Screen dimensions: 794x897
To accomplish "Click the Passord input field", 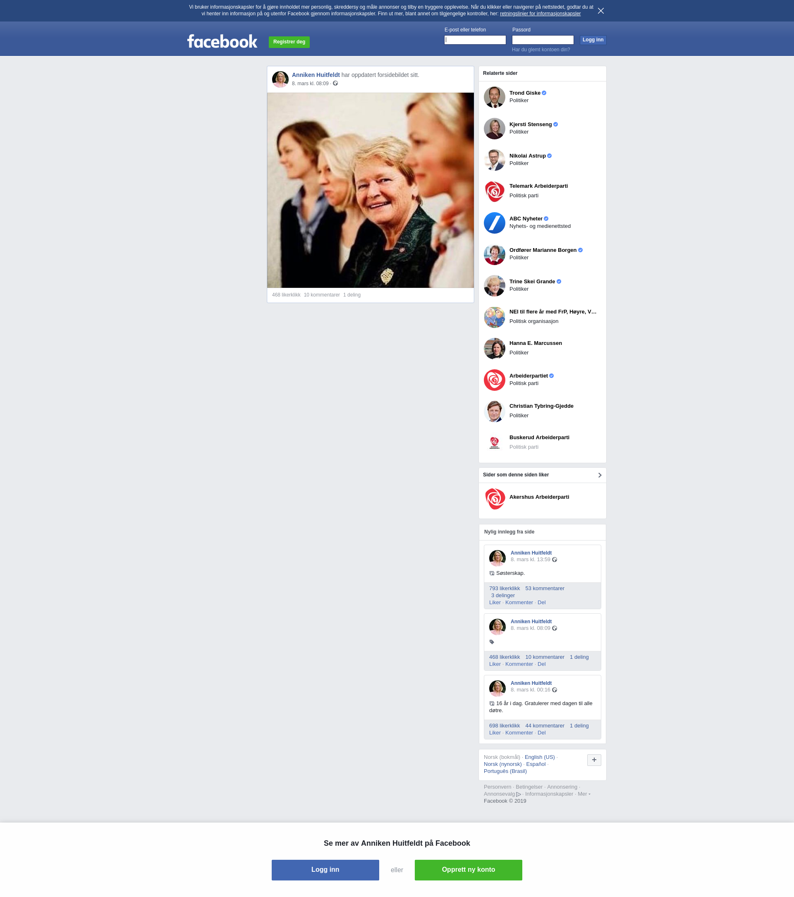I will (543, 40).
